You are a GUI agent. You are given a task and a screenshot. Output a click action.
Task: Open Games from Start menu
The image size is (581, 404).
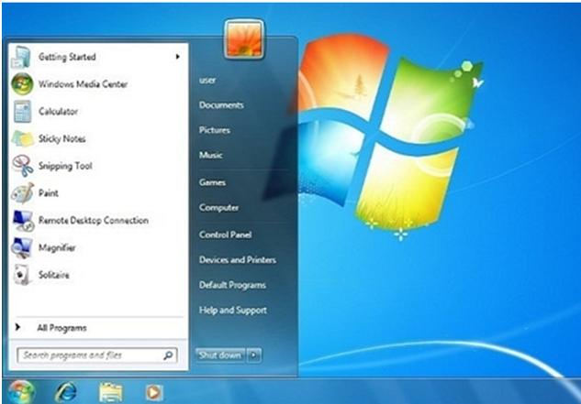212,182
